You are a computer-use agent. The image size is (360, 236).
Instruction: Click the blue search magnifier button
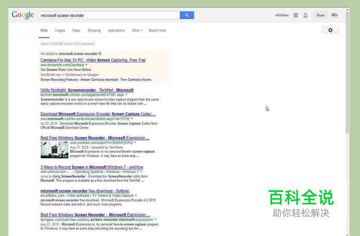pos(187,16)
